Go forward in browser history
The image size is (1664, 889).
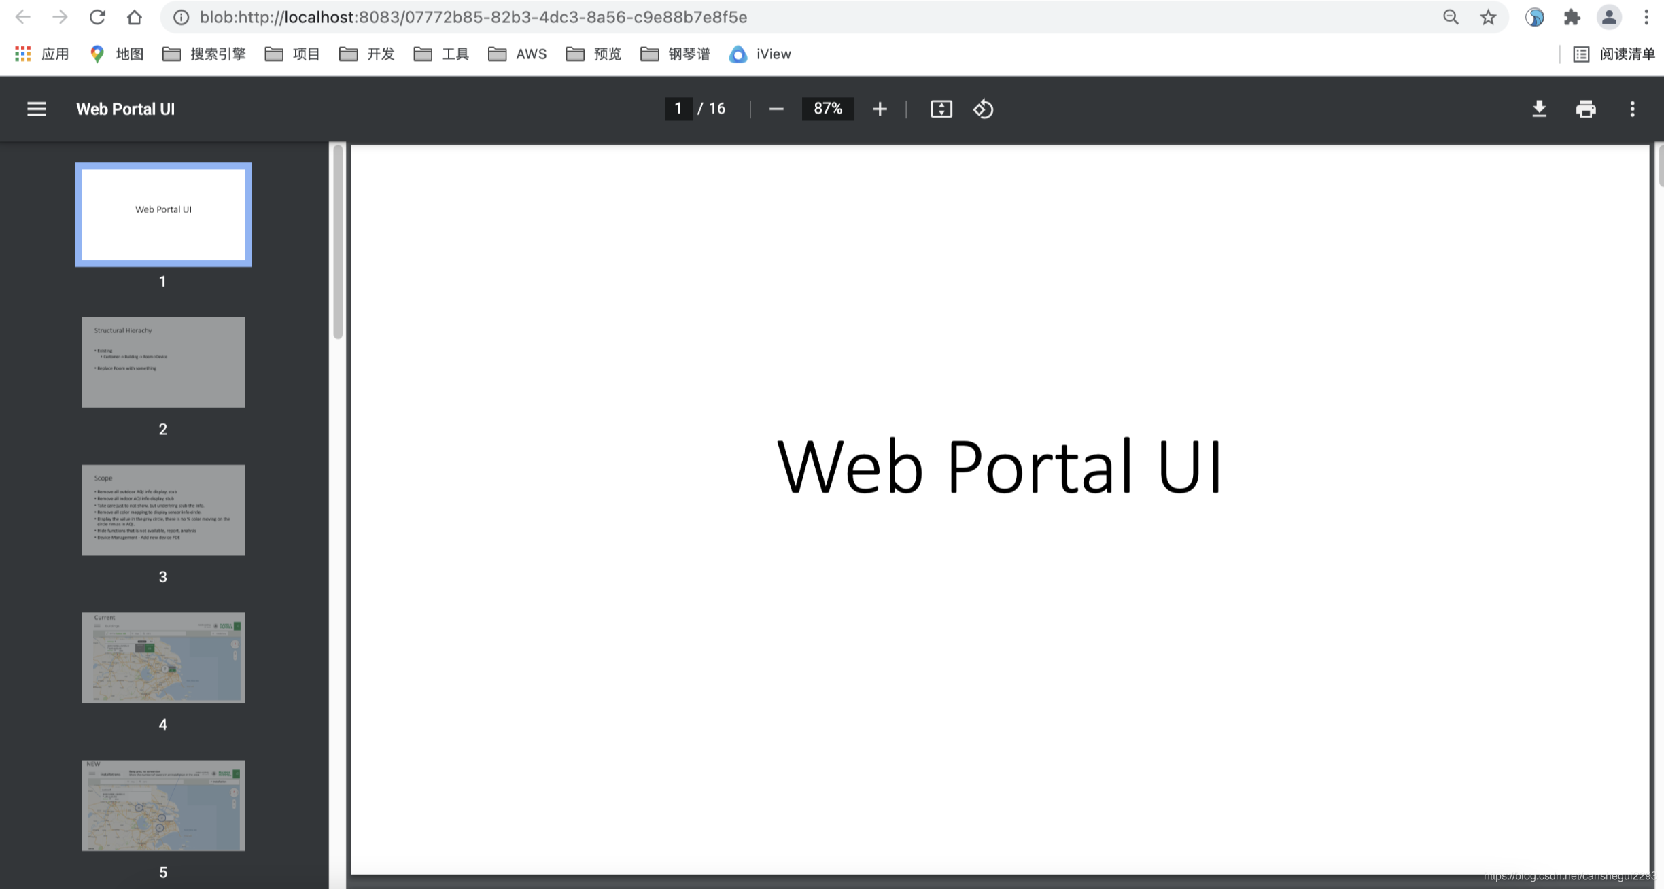tap(60, 17)
